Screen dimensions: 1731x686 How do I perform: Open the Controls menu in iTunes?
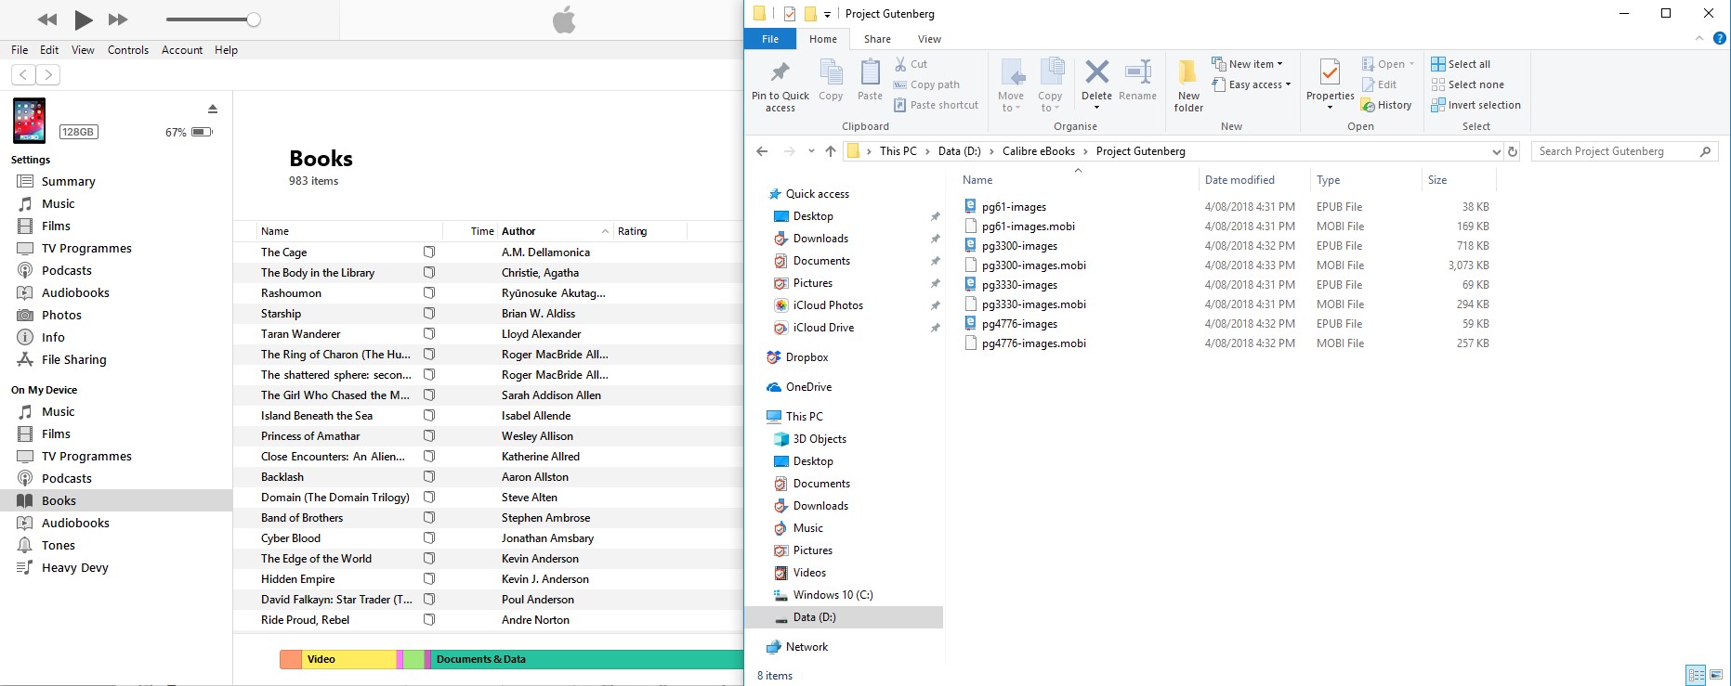pos(127,50)
